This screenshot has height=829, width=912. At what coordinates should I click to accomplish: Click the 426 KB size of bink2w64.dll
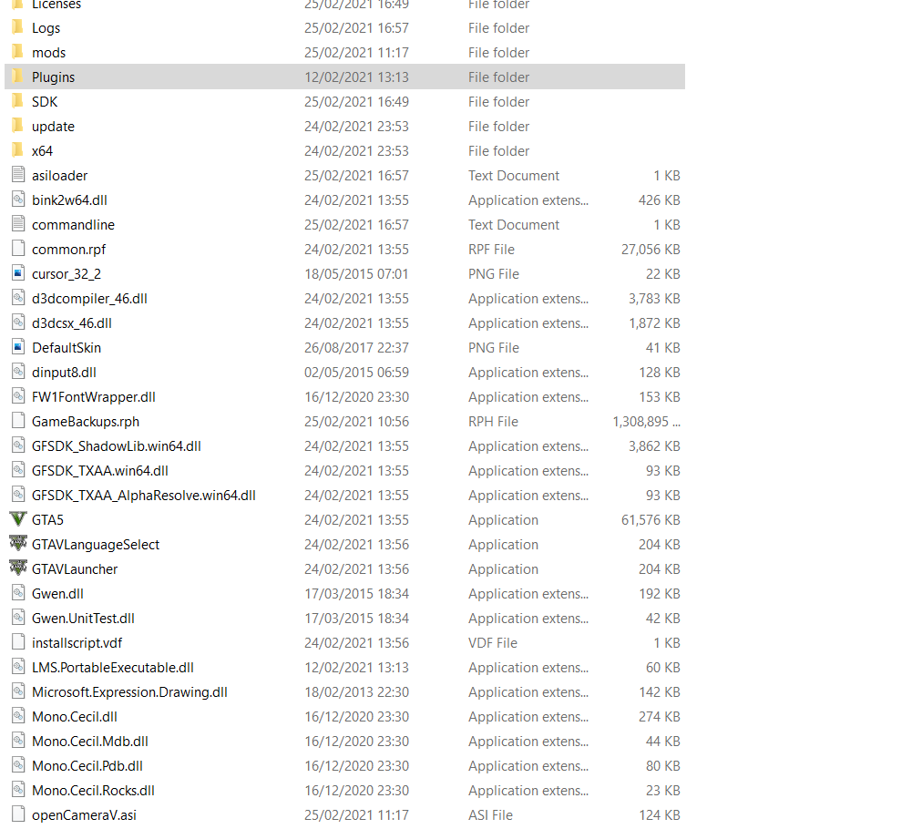660,200
